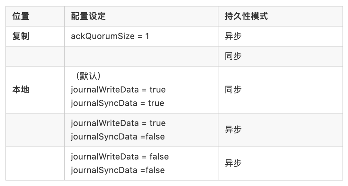
Task: Click 异步 in the fourth row
Action: pyautogui.click(x=233, y=130)
